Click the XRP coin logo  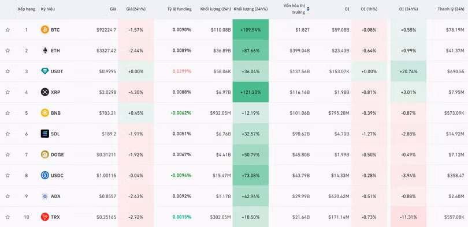(x=44, y=92)
